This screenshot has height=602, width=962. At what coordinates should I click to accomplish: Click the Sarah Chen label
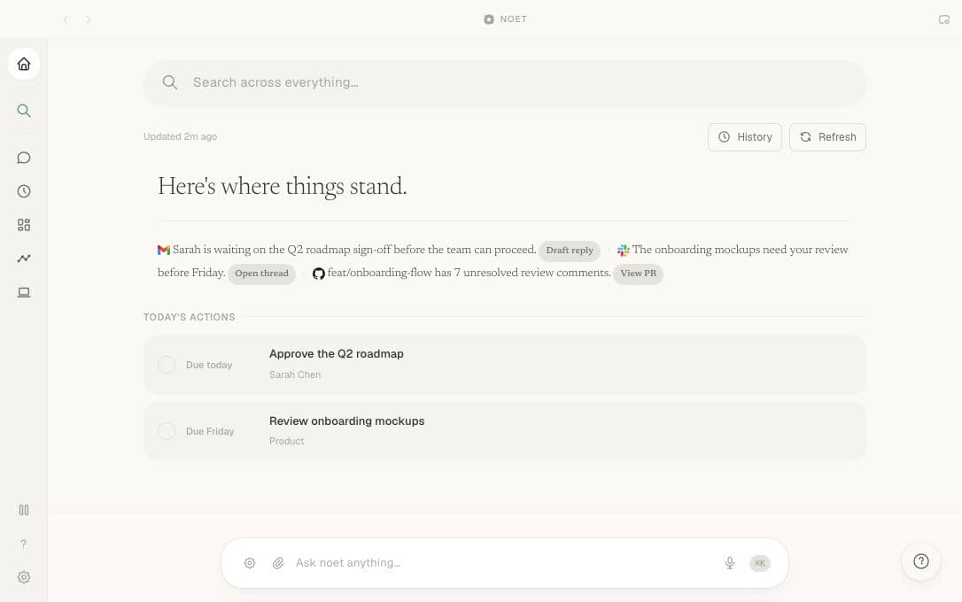(295, 374)
